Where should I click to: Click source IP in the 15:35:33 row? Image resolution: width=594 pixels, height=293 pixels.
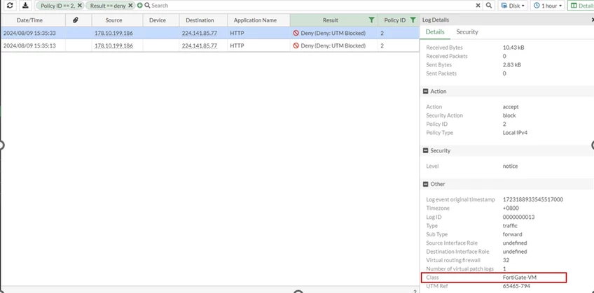pyautogui.click(x=113, y=34)
